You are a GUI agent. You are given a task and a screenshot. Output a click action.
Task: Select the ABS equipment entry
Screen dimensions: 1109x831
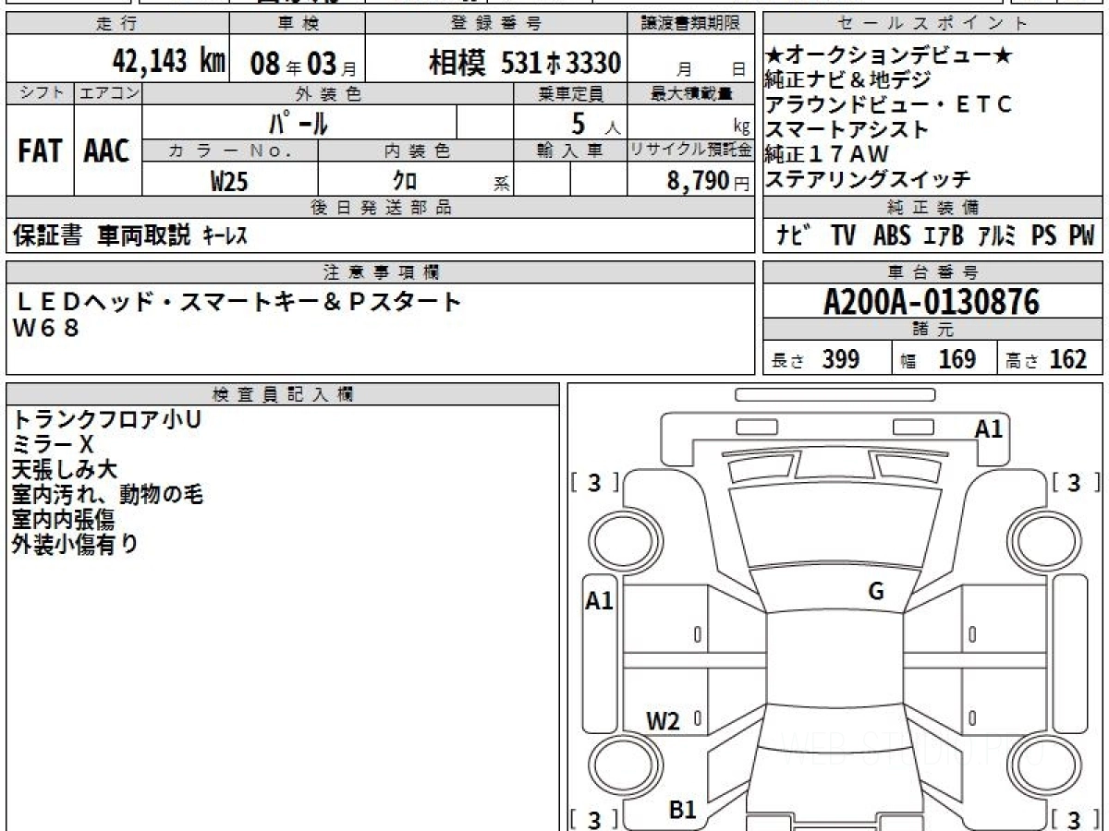891,236
